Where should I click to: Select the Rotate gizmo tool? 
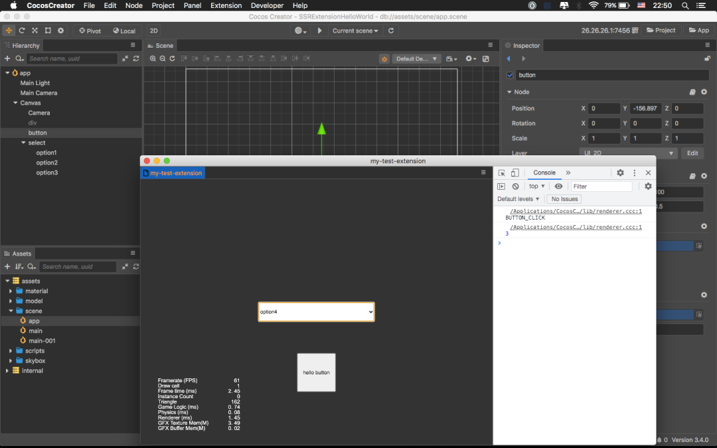pos(22,31)
